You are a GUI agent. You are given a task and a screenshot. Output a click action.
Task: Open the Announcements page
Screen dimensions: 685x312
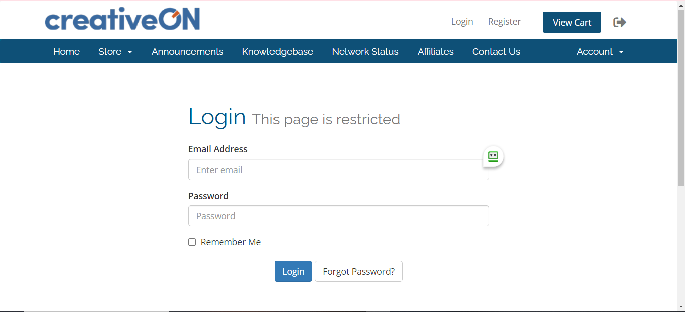pyautogui.click(x=187, y=52)
